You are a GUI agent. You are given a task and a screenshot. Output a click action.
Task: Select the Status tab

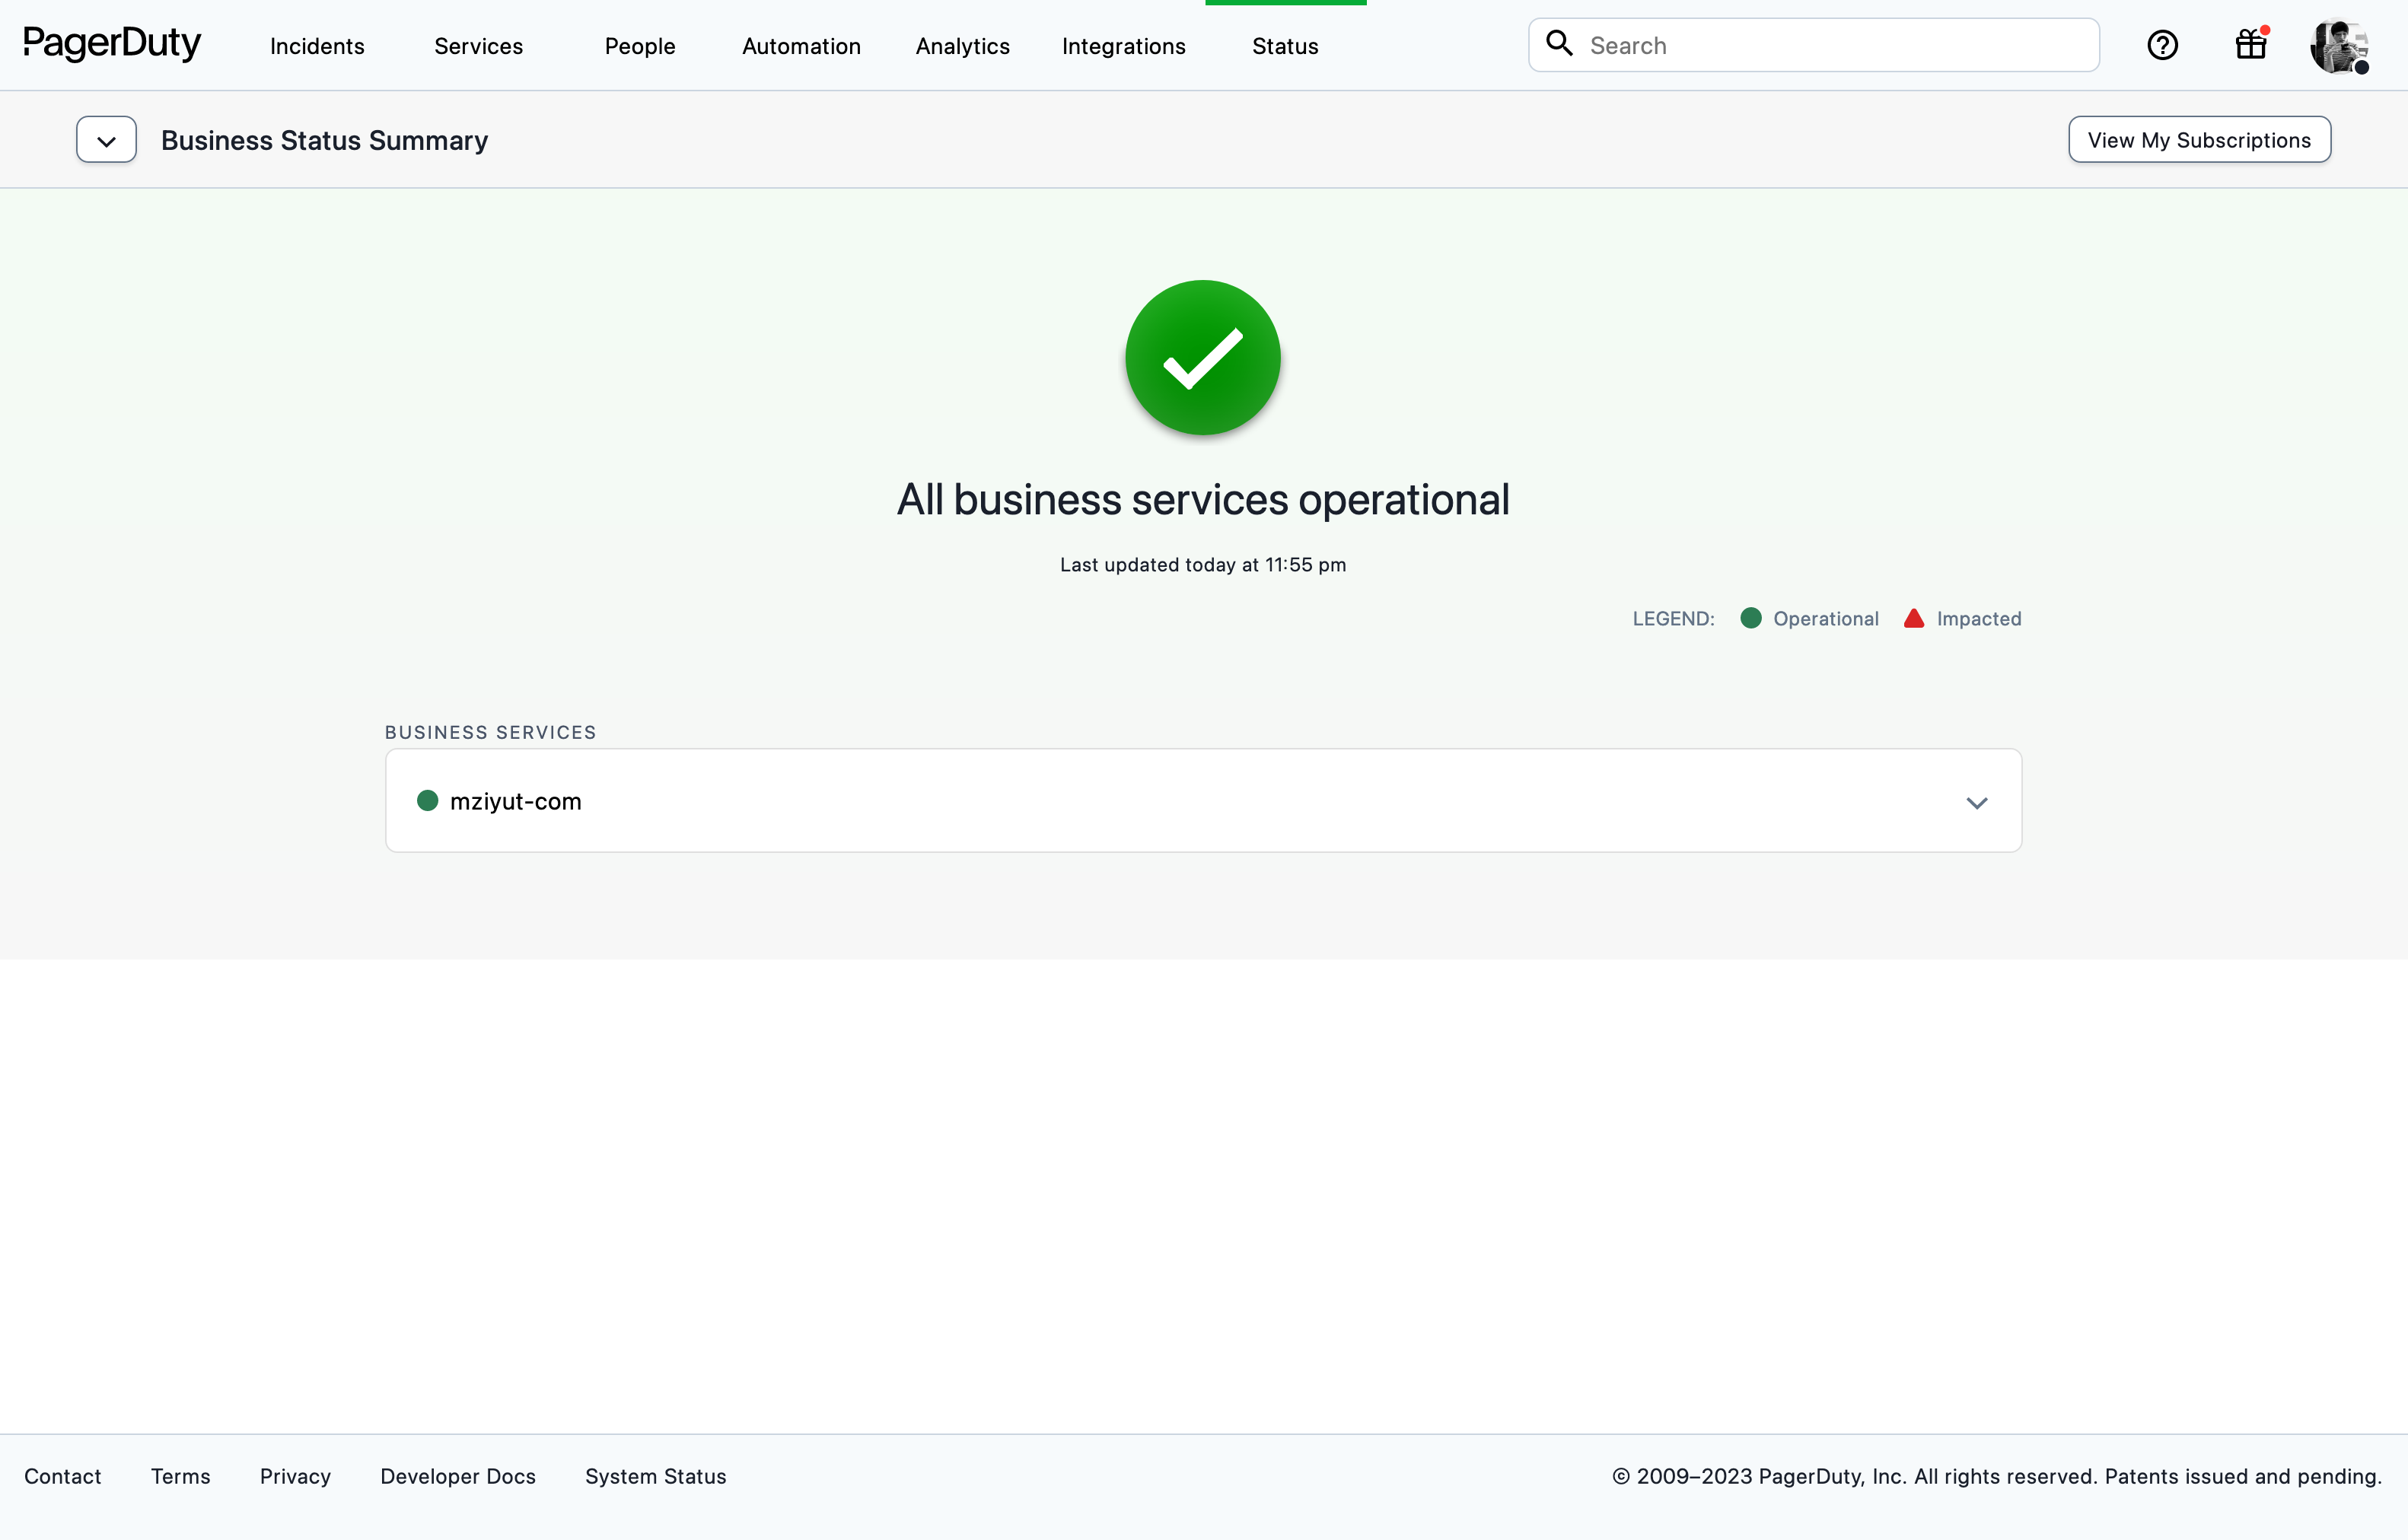click(1285, 46)
